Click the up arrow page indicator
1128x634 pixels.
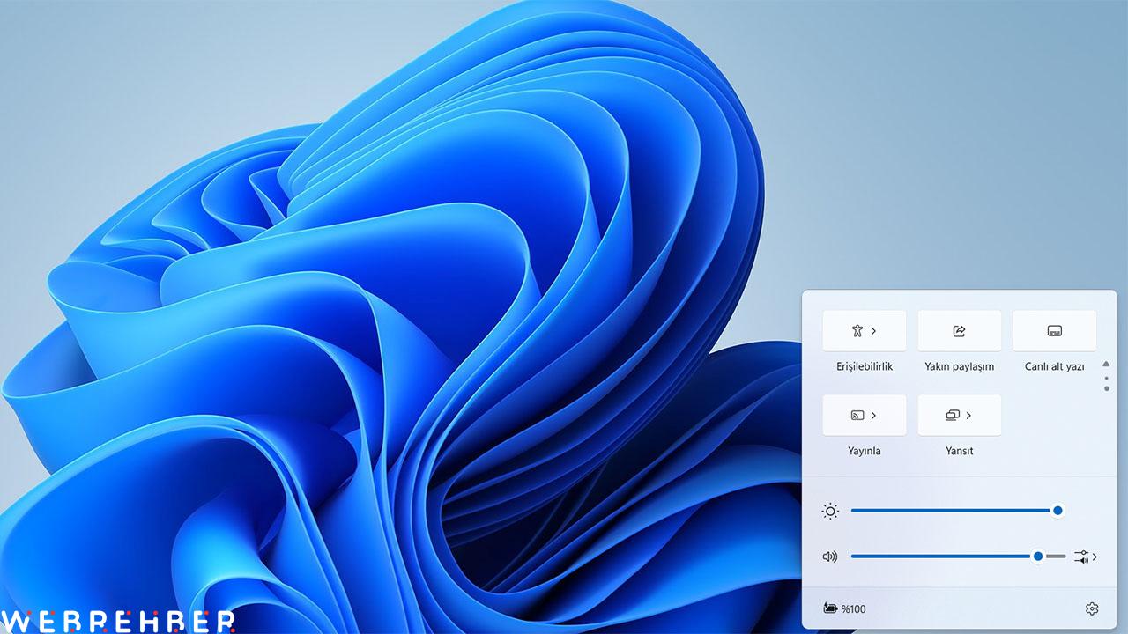click(x=1106, y=364)
